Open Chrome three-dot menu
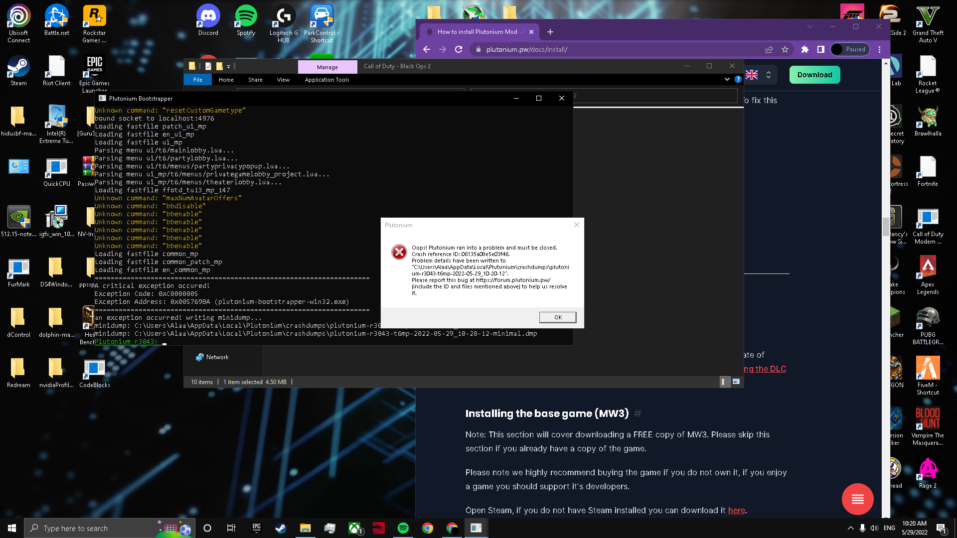Viewport: 957px width, 538px height. [x=879, y=49]
